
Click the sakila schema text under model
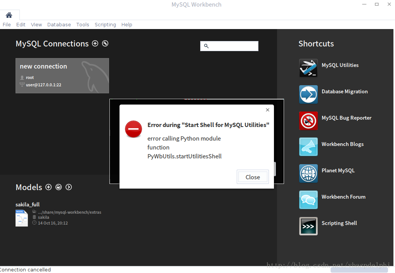pos(43,218)
